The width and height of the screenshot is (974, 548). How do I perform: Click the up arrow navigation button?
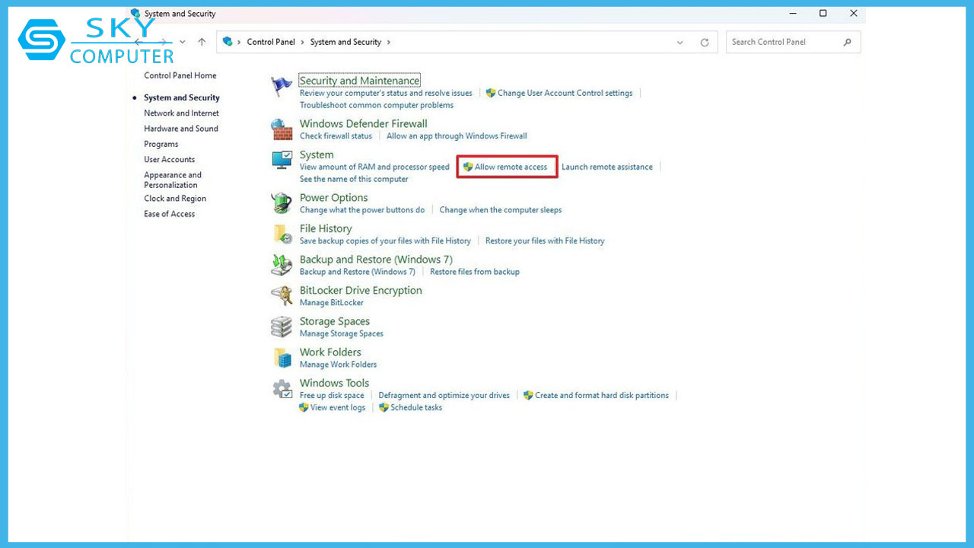(202, 42)
